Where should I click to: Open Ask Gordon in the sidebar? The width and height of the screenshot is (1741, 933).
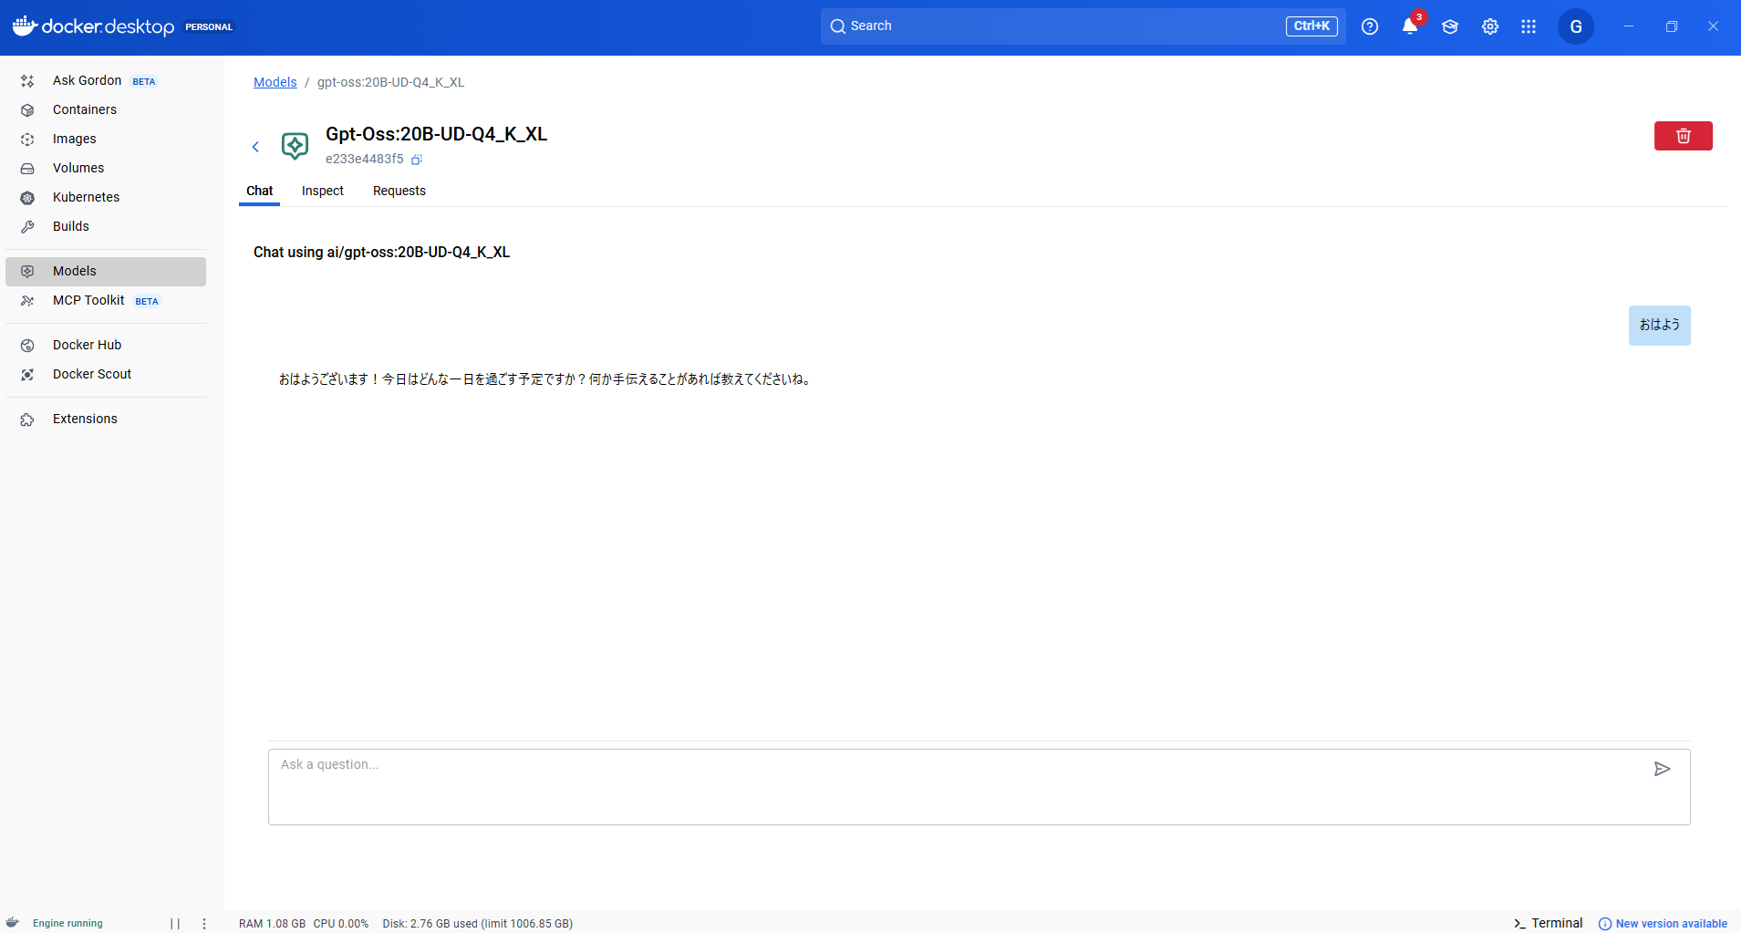click(106, 80)
